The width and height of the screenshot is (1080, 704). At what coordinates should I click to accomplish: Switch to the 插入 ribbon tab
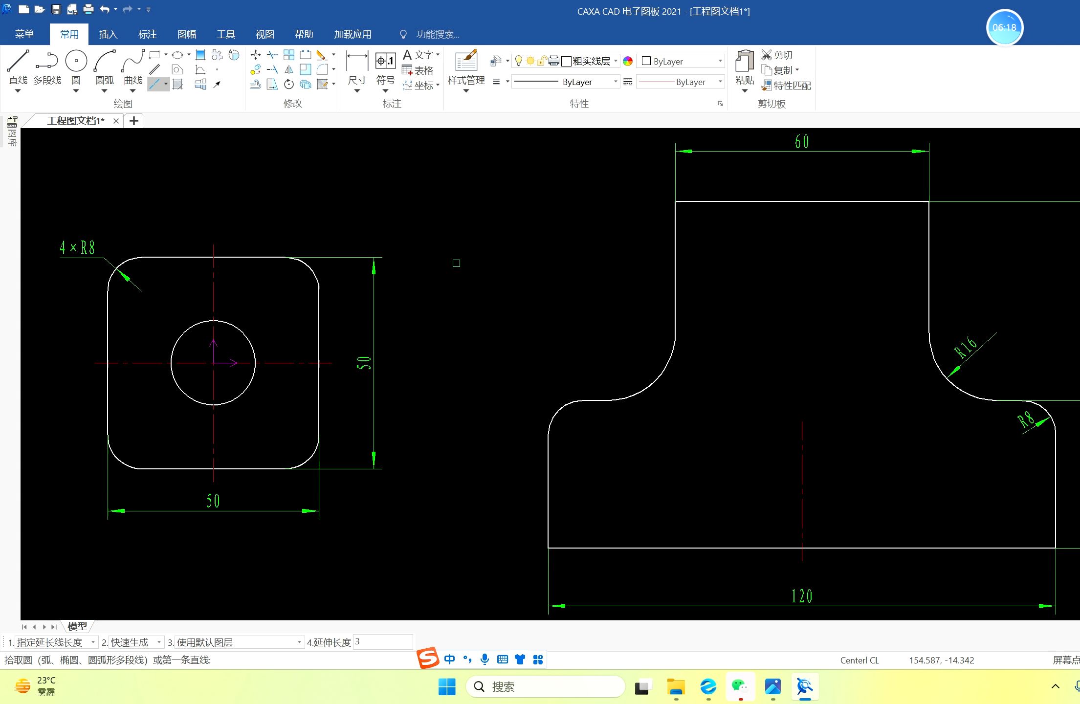tap(109, 34)
